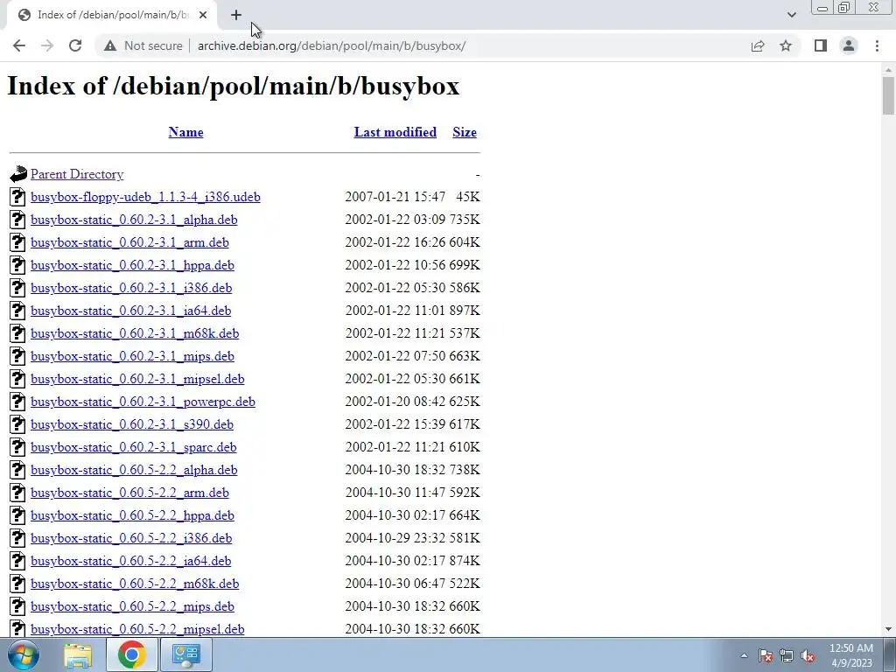Open the Windows Start menu
896x672 pixels.
point(24,654)
